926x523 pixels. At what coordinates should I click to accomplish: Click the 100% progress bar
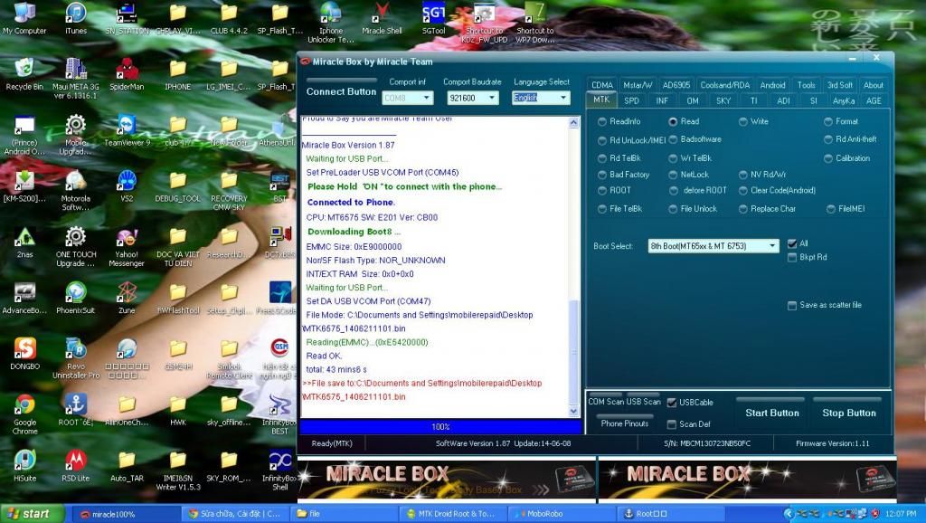pyautogui.click(x=440, y=427)
